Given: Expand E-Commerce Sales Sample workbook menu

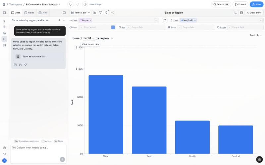Looking at the screenshot, I should click(x=60, y=4).
